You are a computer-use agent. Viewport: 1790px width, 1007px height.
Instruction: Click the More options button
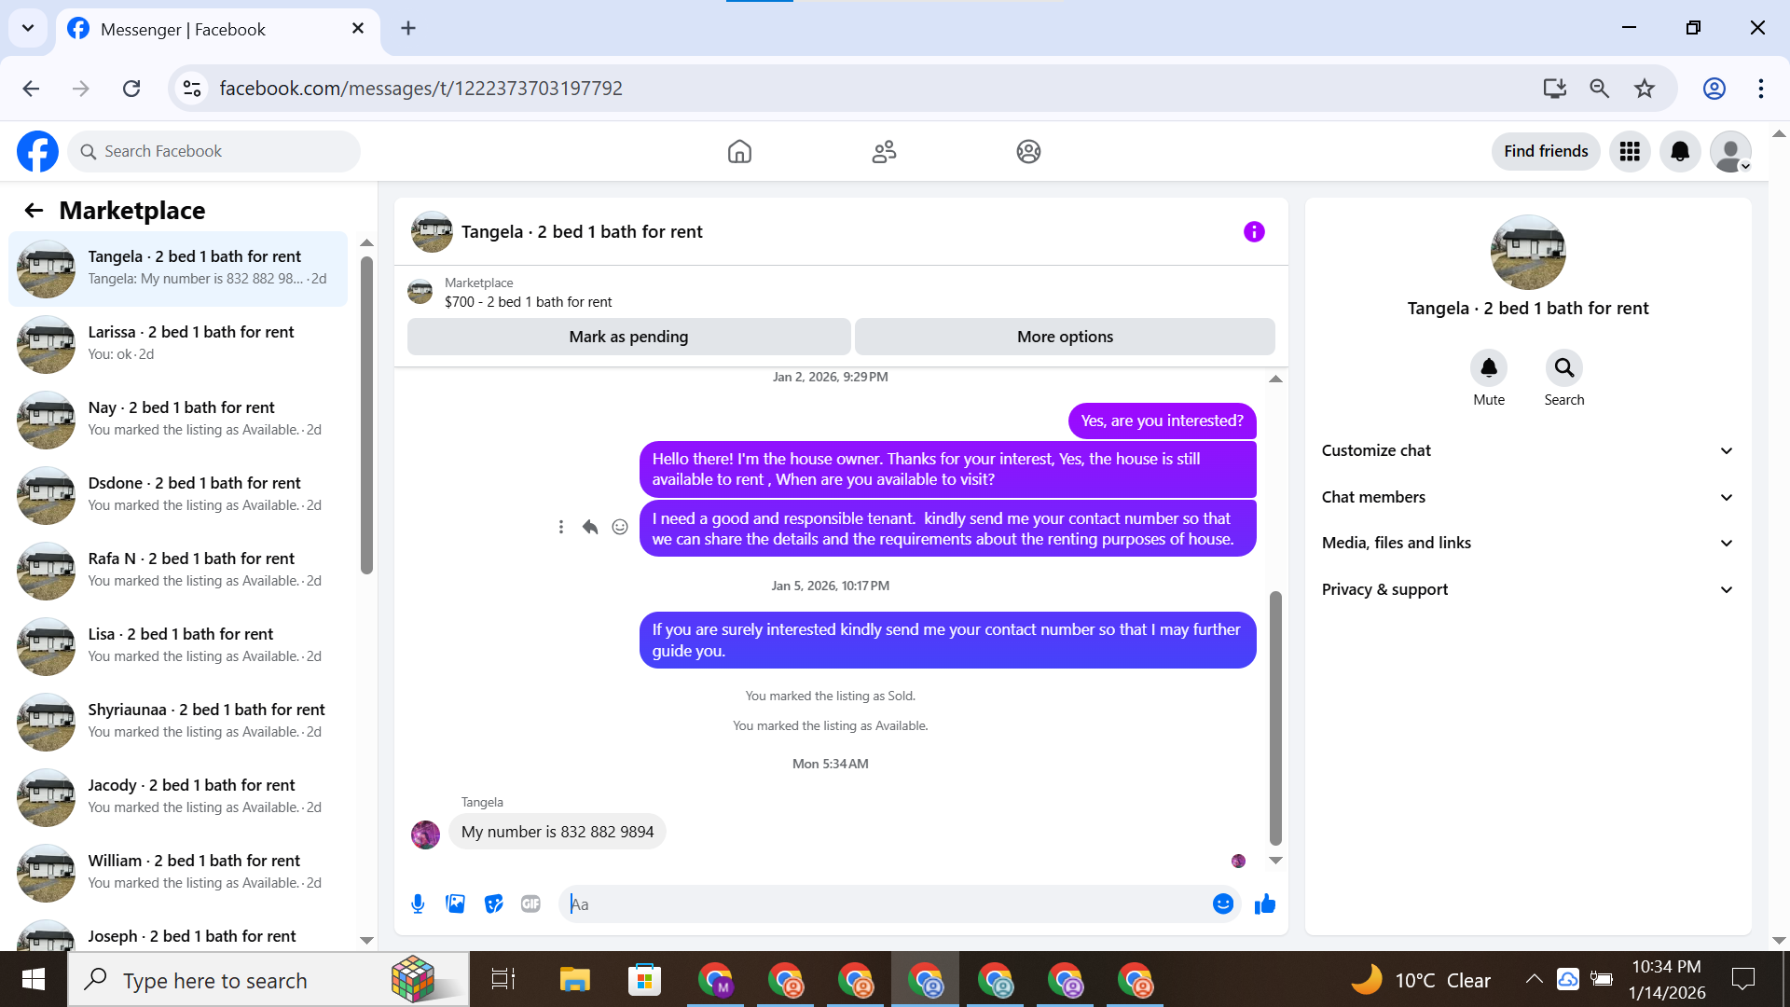tap(1065, 337)
